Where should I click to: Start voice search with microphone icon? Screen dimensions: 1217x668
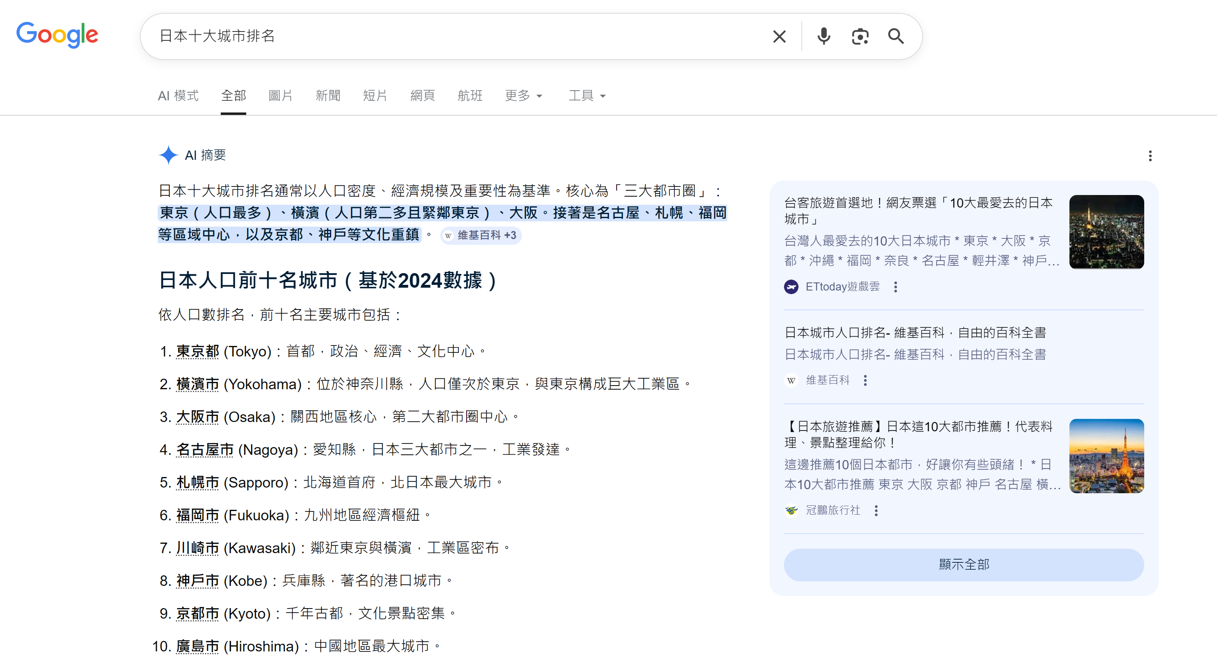[824, 36]
